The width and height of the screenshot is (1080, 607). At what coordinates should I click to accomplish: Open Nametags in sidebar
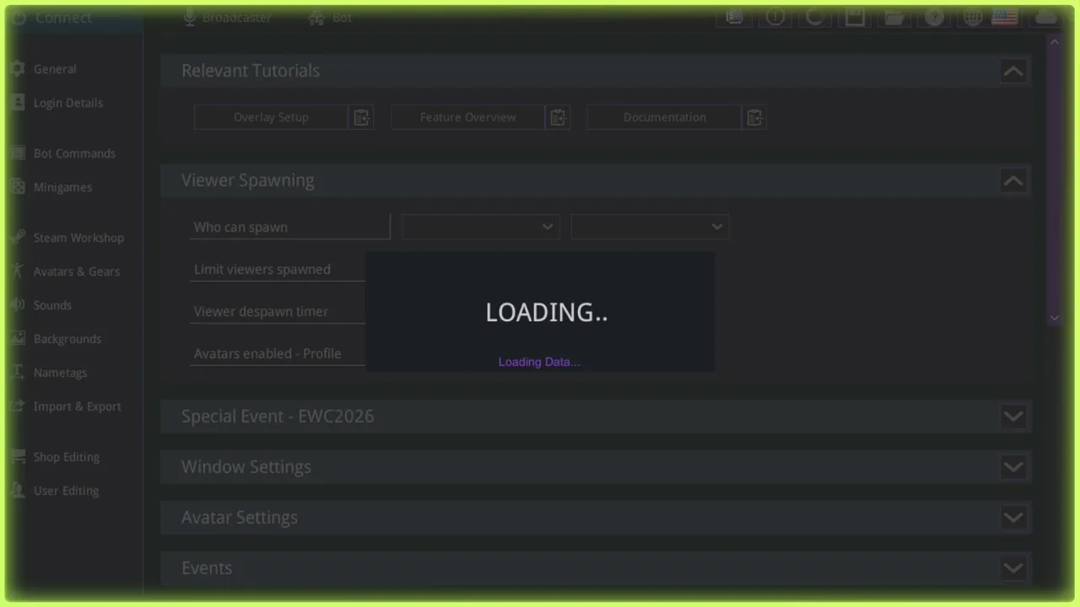[60, 373]
